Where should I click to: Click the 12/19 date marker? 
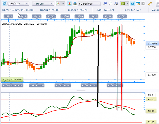point(79,17)
